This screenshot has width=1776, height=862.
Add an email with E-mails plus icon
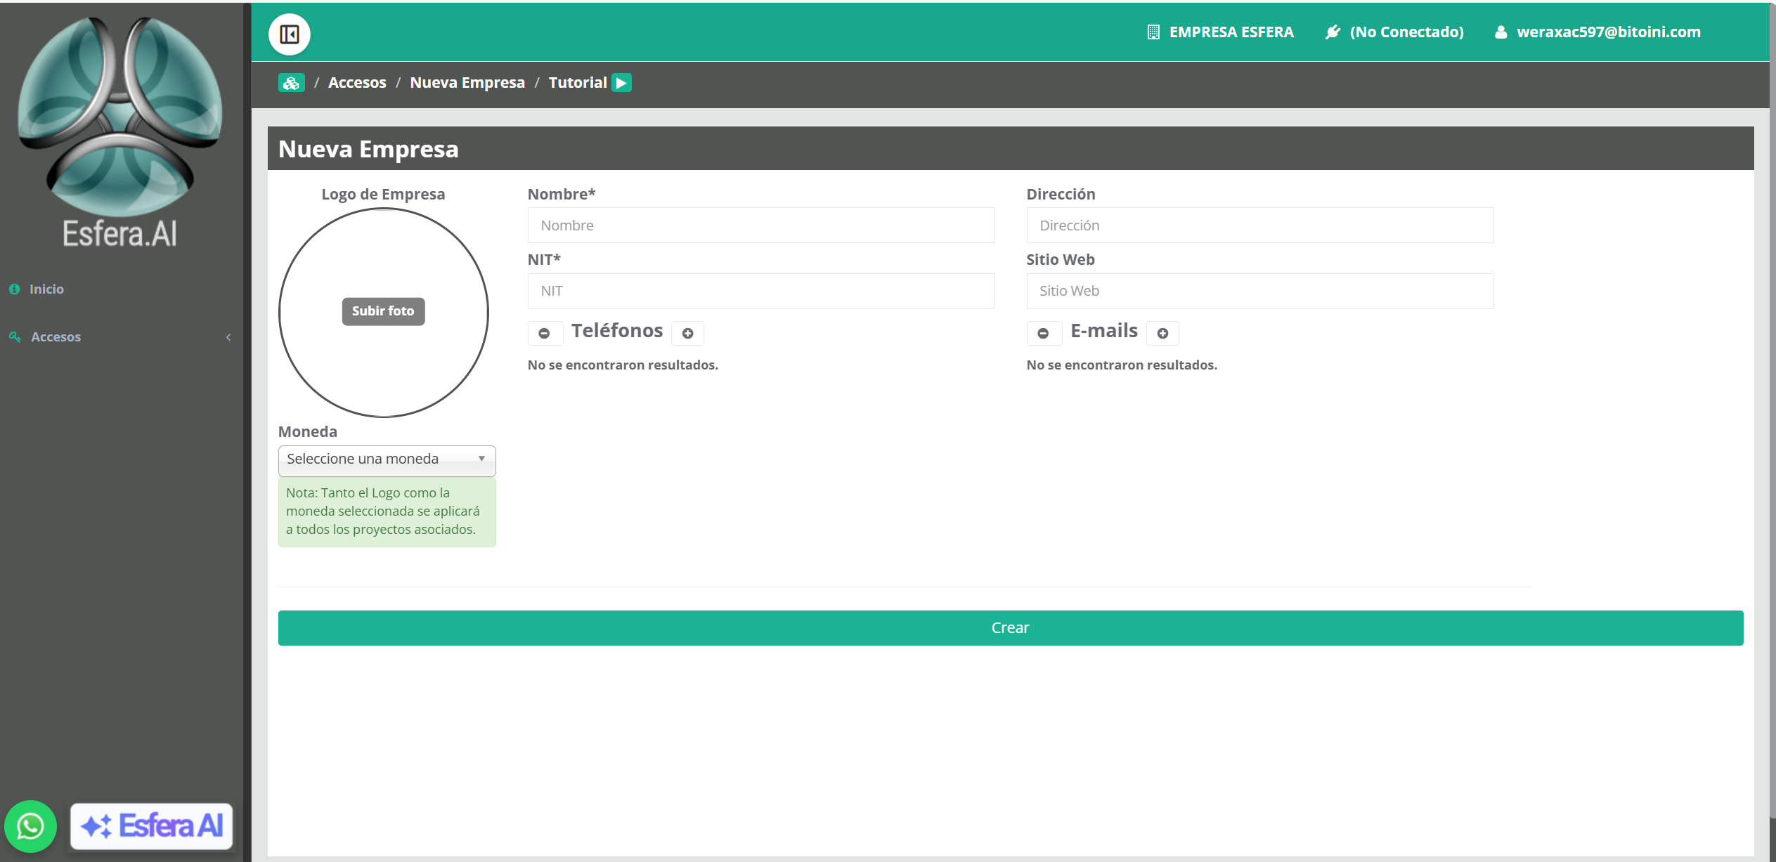pos(1162,333)
